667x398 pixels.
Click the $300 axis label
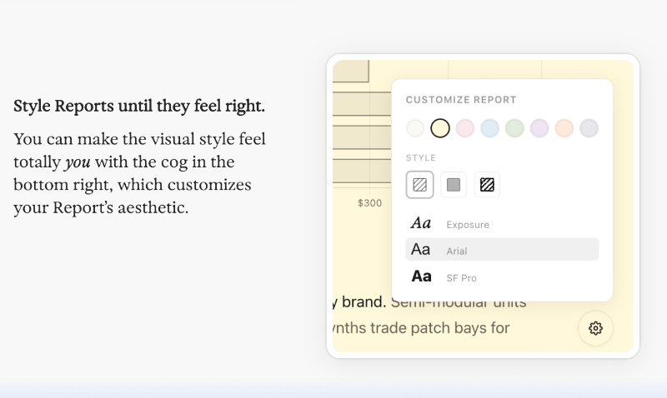click(x=369, y=203)
